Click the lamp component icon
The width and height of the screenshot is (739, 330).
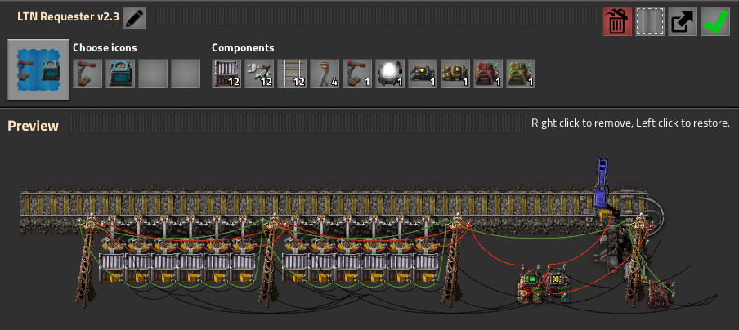(x=390, y=73)
